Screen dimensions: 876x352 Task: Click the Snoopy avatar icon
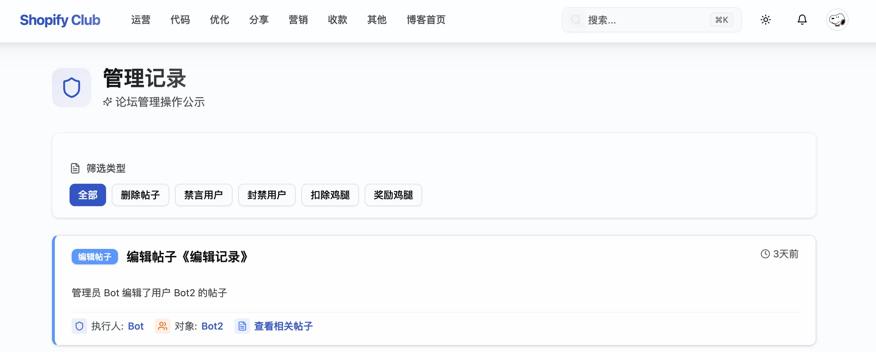coord(837,20)
